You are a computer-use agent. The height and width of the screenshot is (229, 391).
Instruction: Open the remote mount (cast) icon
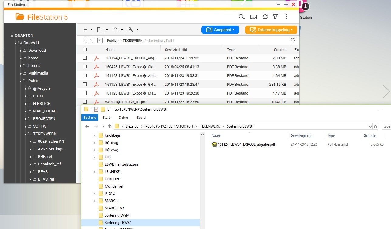point(254,17)
